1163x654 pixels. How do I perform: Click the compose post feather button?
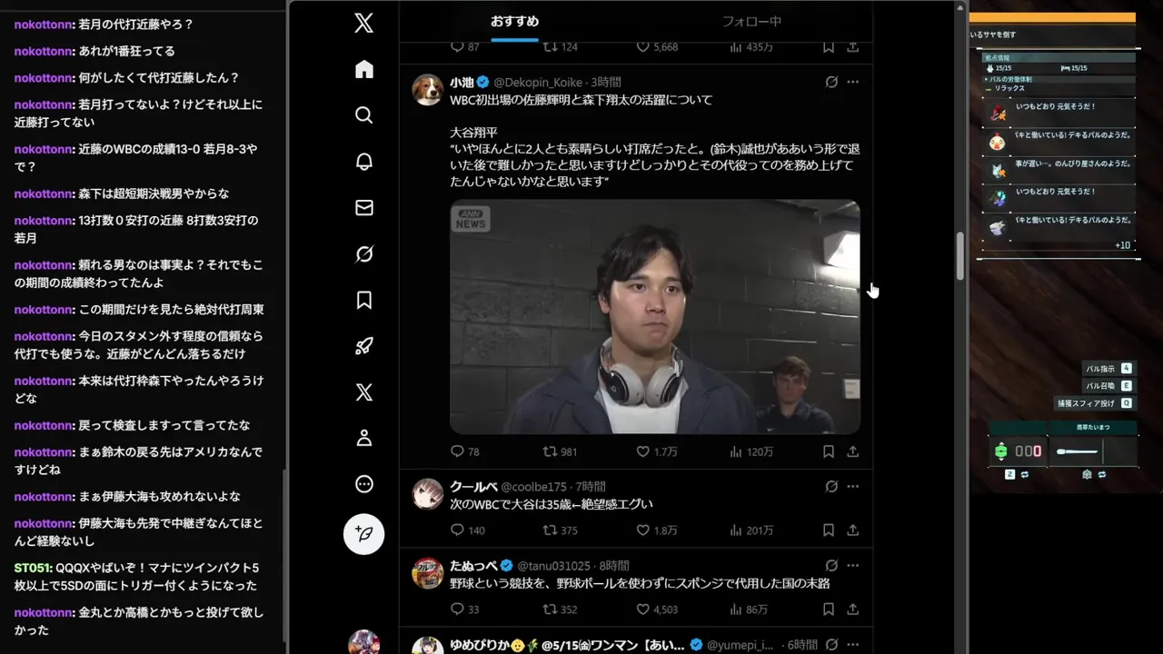click(x=364, y=533)
